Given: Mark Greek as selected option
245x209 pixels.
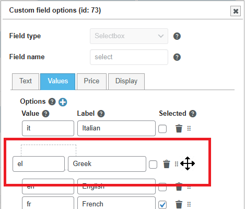Looking at the screenshot, I should click(153, 164).
